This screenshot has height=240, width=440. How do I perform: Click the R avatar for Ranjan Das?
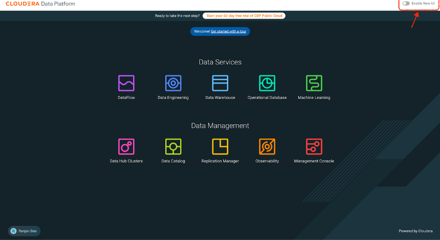[x=14, y=231]
